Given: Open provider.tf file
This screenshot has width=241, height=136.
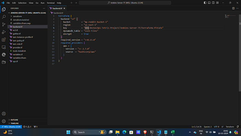Looking at the screenshot, I should [28, 47].
